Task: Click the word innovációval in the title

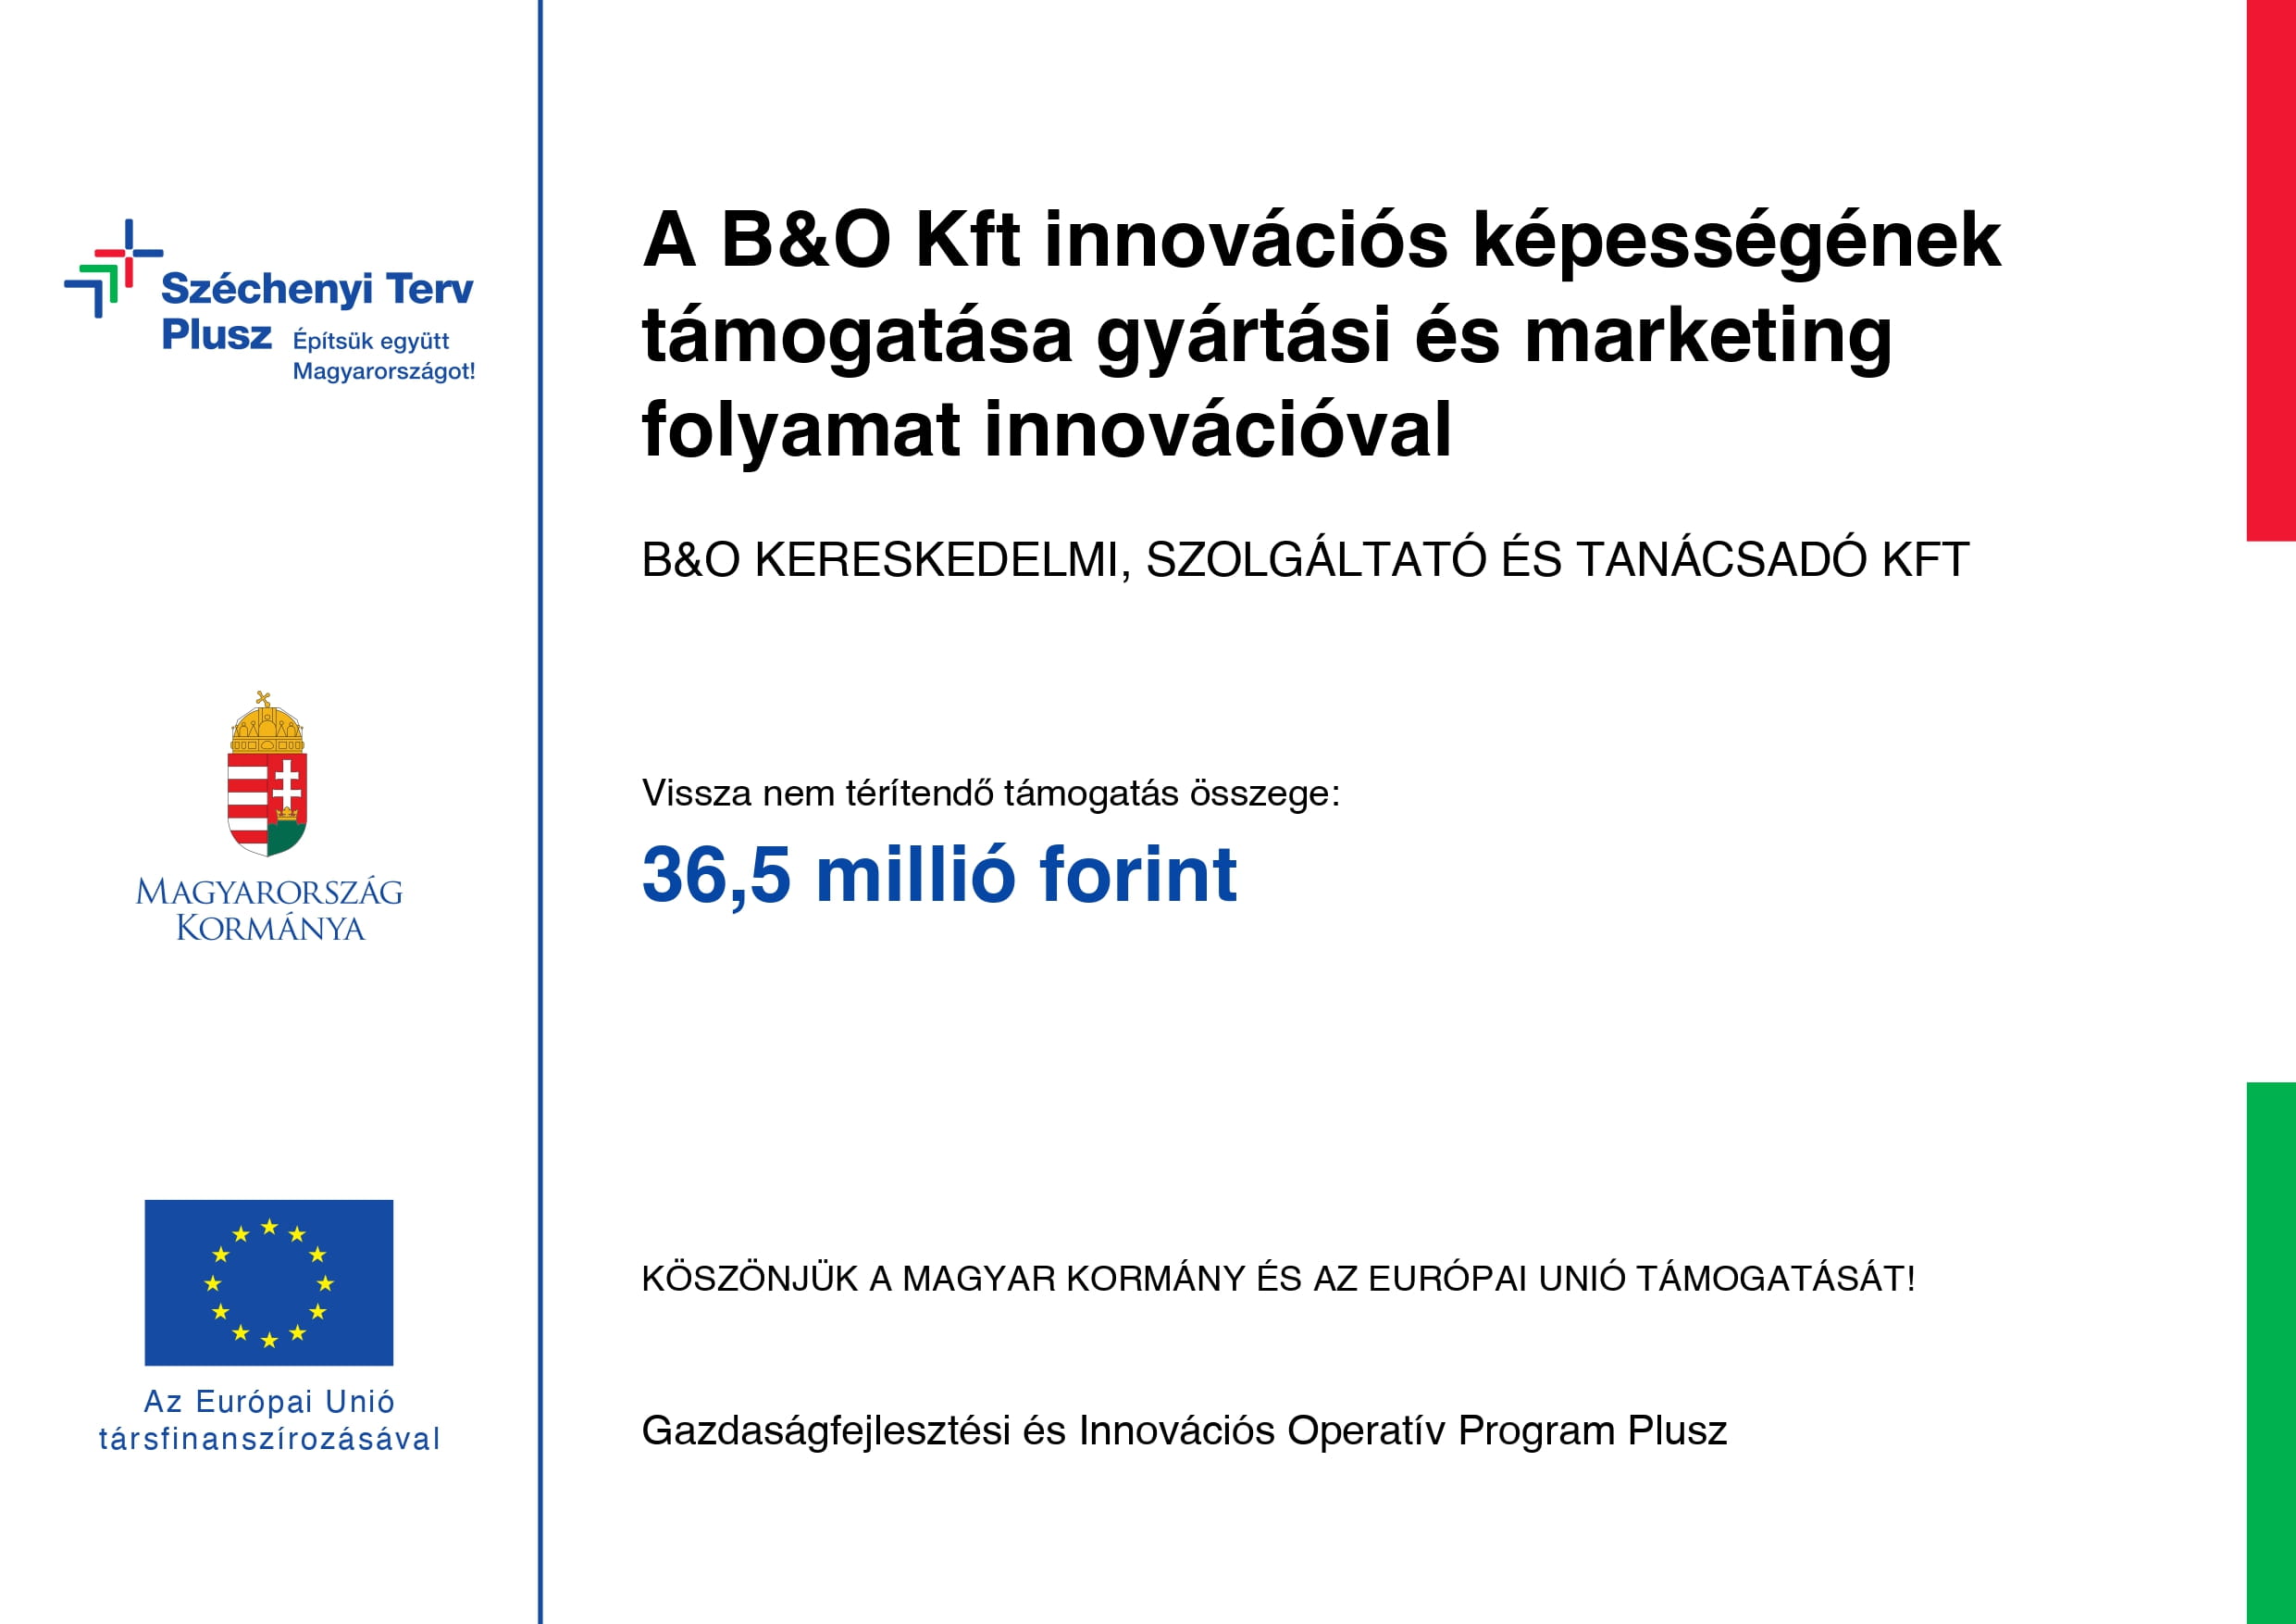Action: [x=1217, y=431]
